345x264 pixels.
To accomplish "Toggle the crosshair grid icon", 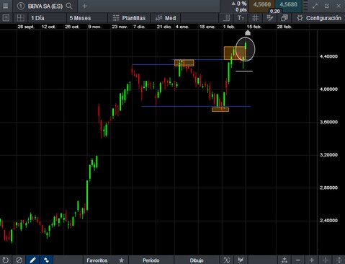I will [269, 18].
